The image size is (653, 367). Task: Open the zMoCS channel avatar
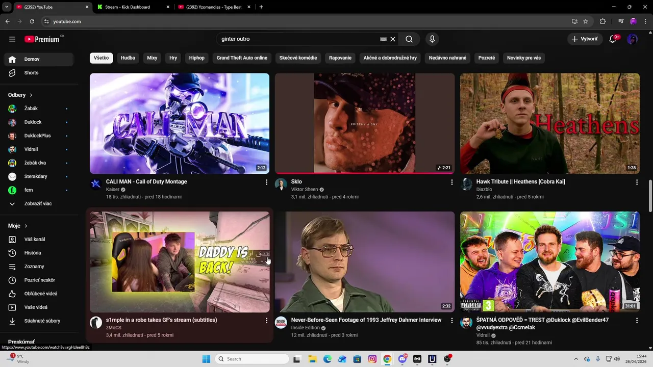coord(96,323)
